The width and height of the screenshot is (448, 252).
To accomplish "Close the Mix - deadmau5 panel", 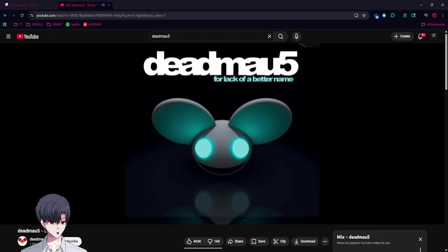I will click(420, 239).
